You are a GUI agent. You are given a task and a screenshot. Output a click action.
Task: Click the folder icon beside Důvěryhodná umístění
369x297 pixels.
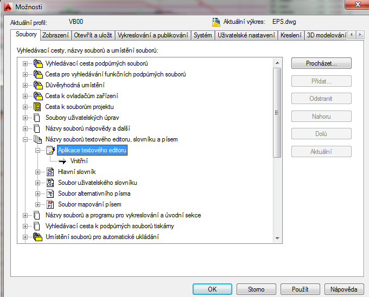37,85
